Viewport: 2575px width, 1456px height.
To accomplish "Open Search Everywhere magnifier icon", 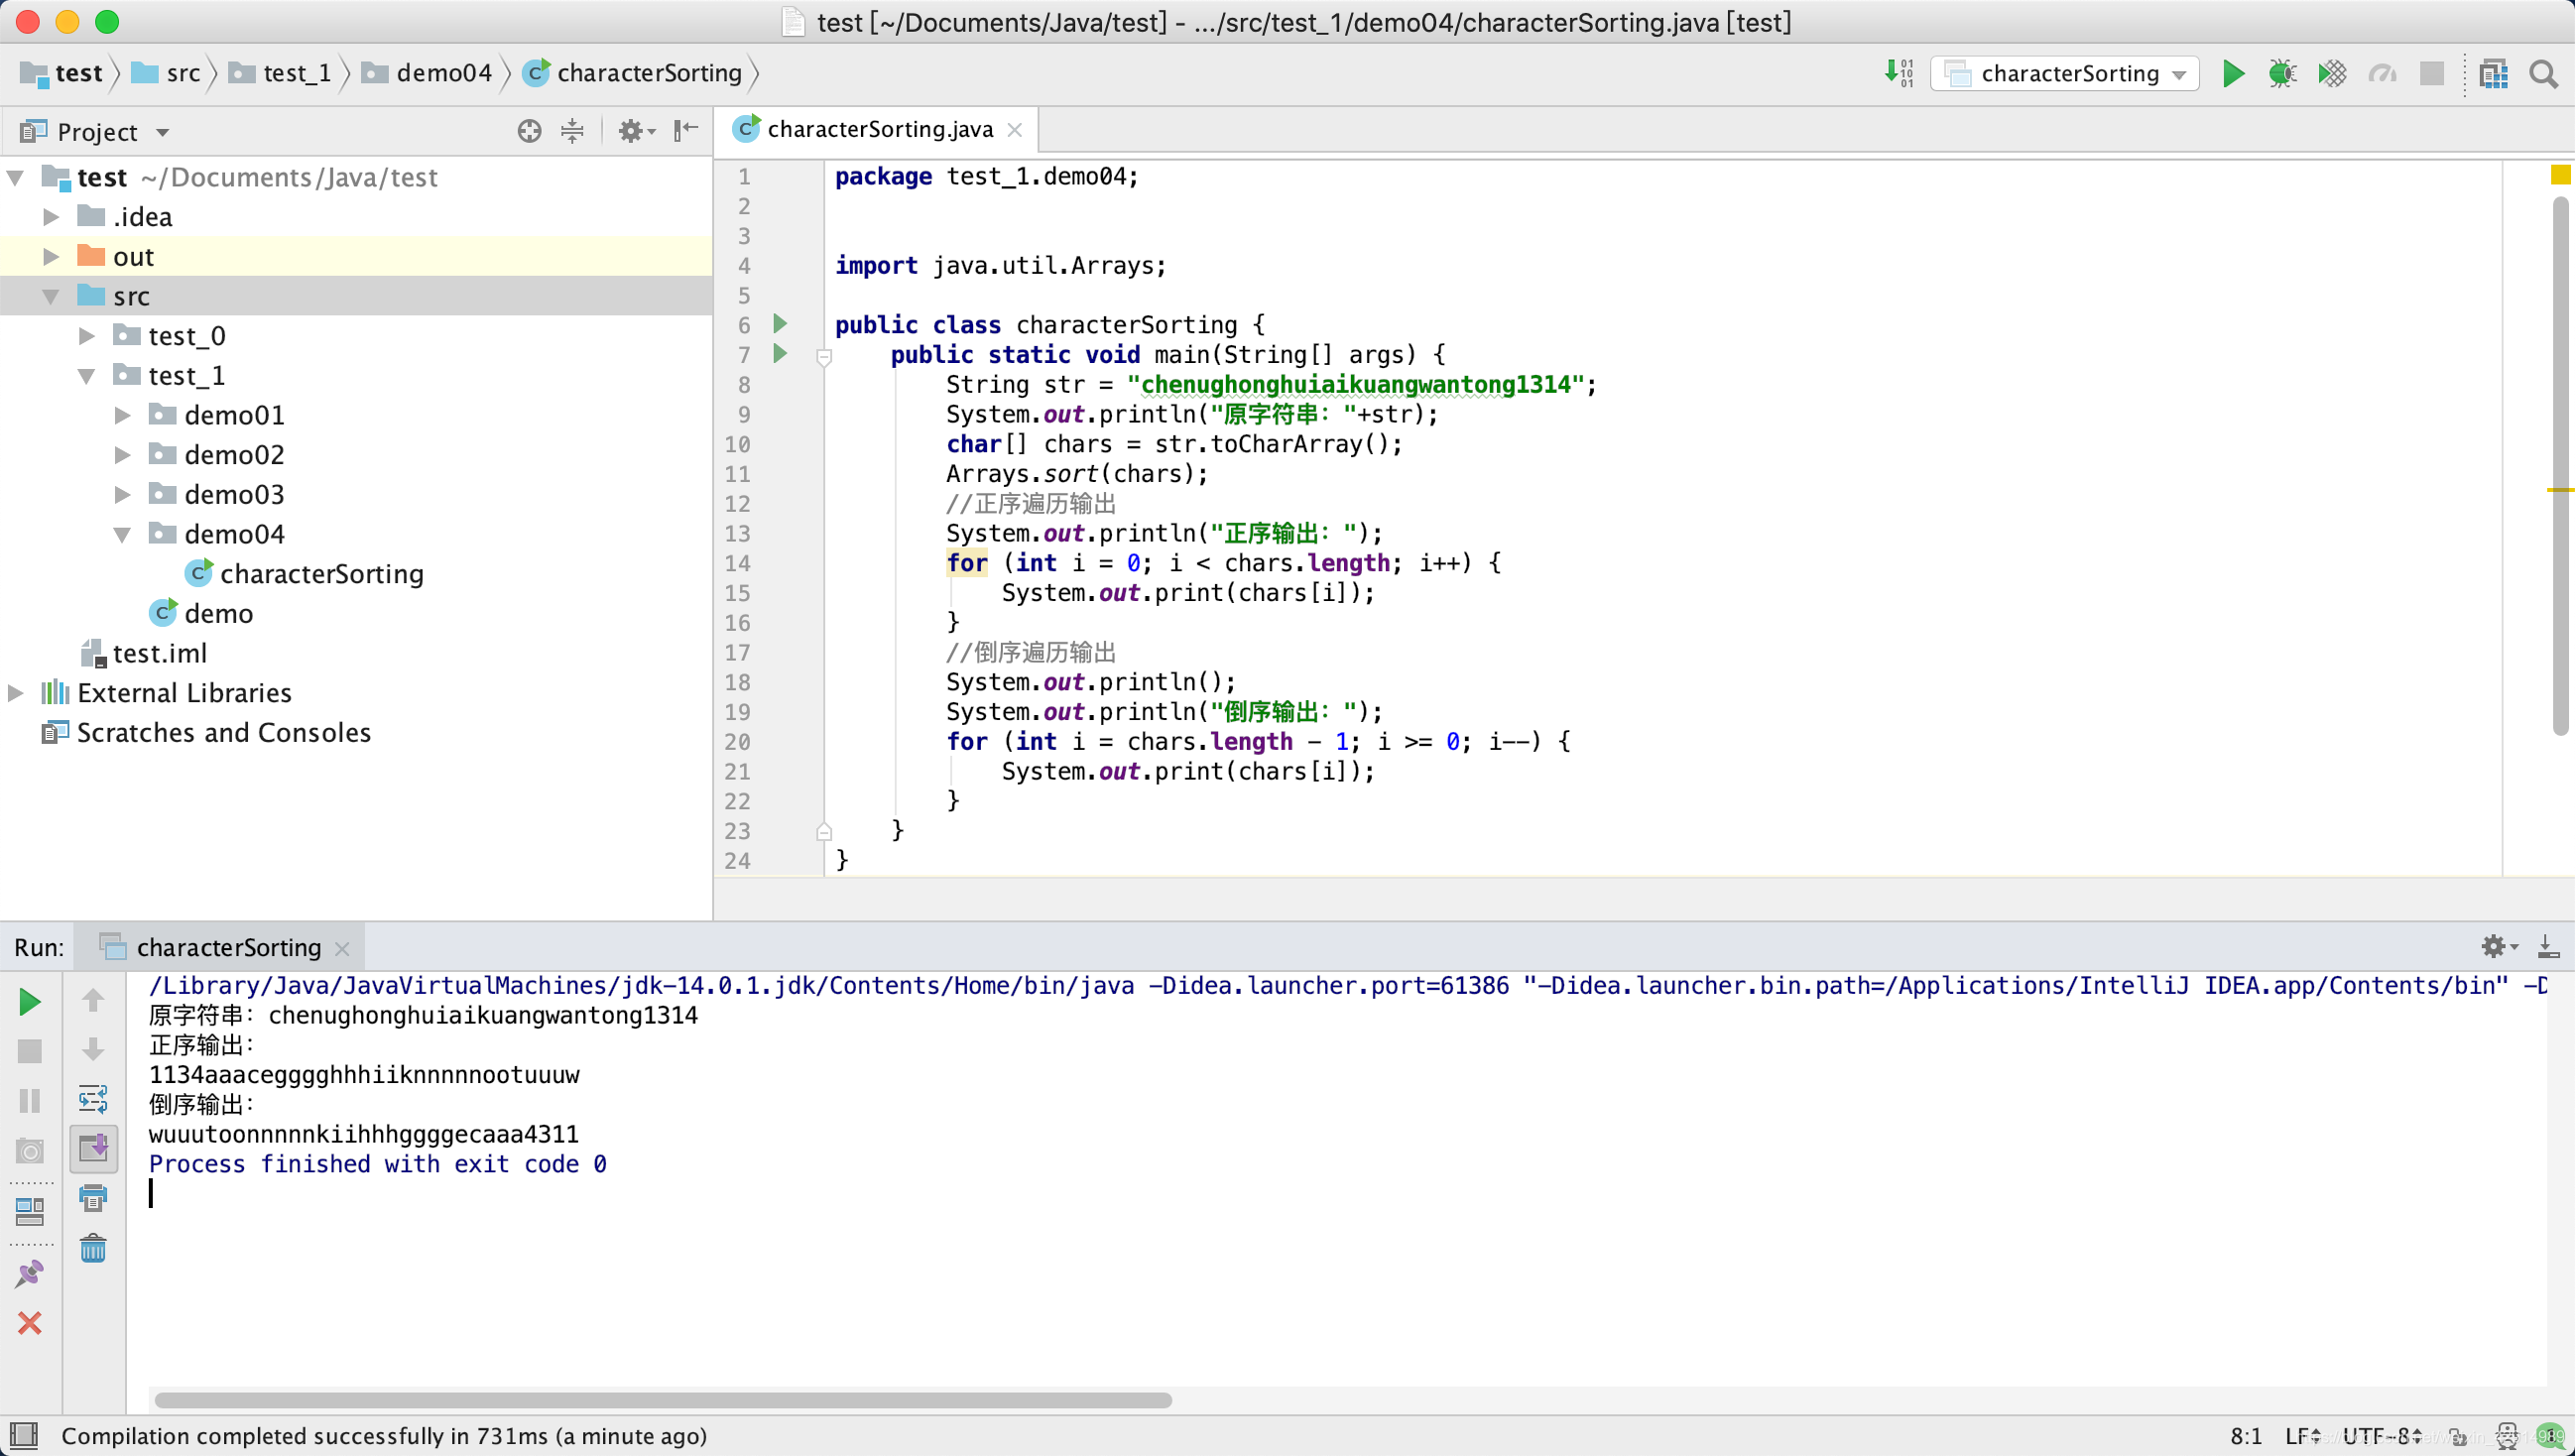I will click(x=2543, y=73).
